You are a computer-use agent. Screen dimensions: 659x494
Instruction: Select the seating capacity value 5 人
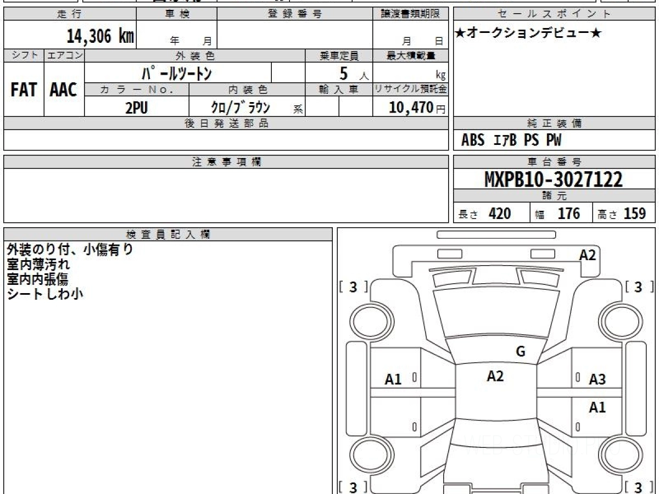click(353, 73)
